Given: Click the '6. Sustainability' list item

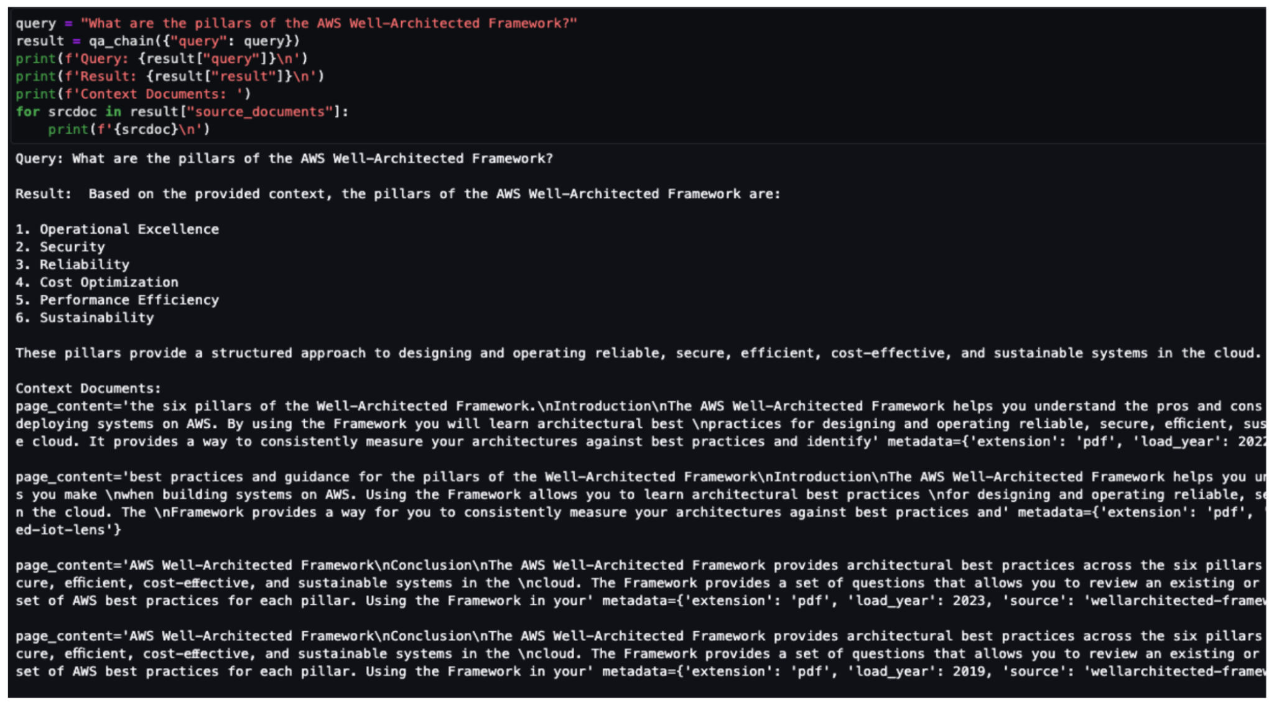Looking at the screenshot, I should [x=85, y=318].
